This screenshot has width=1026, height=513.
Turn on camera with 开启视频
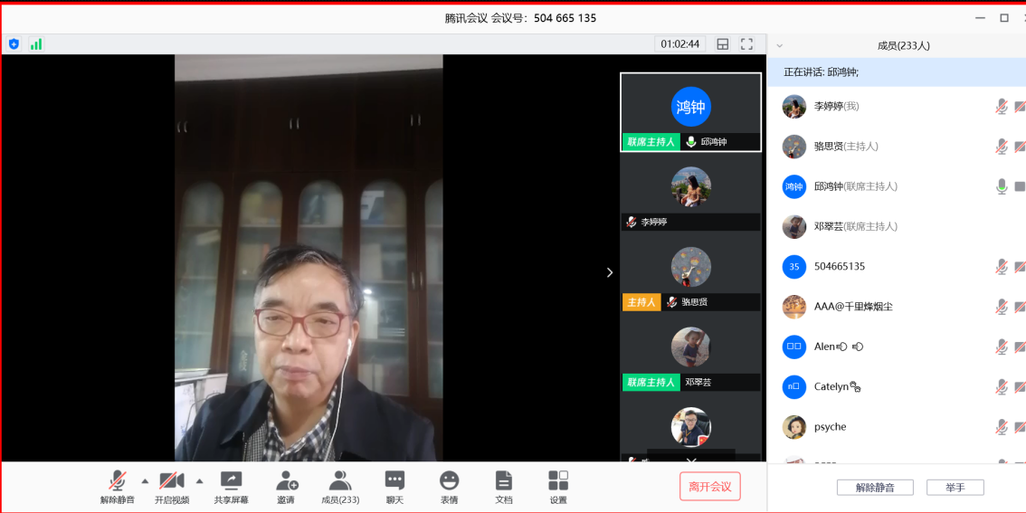pos(172,486)
